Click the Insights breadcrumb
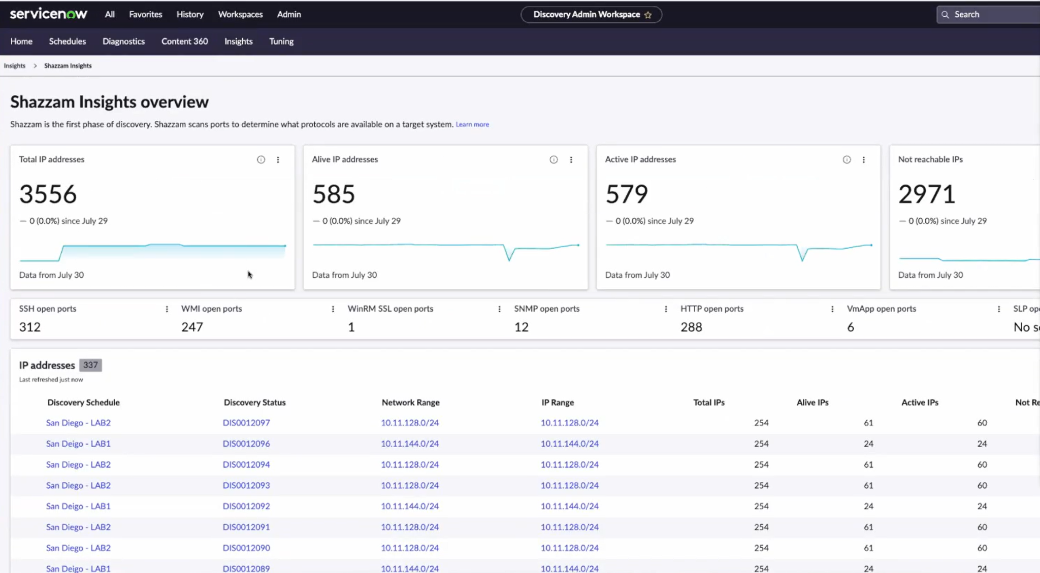Image resolution: width=1040 pixels, height=573 pixels. pos(14,65)
